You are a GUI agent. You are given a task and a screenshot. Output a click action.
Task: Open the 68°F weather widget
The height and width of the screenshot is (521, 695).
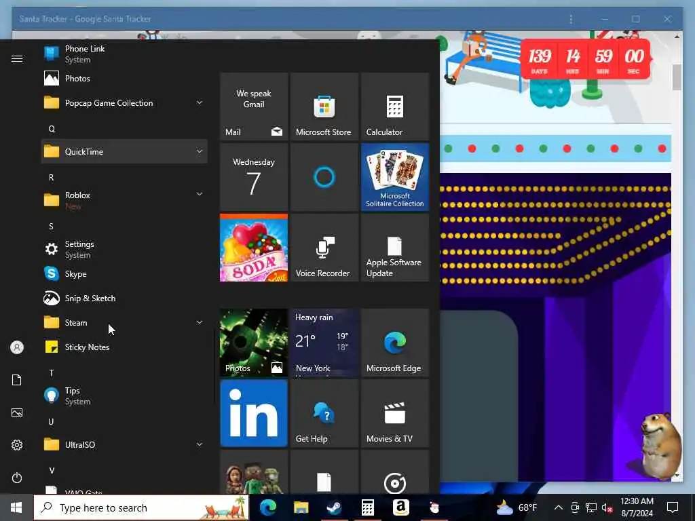pyautogui.click(x=516, y=507)
